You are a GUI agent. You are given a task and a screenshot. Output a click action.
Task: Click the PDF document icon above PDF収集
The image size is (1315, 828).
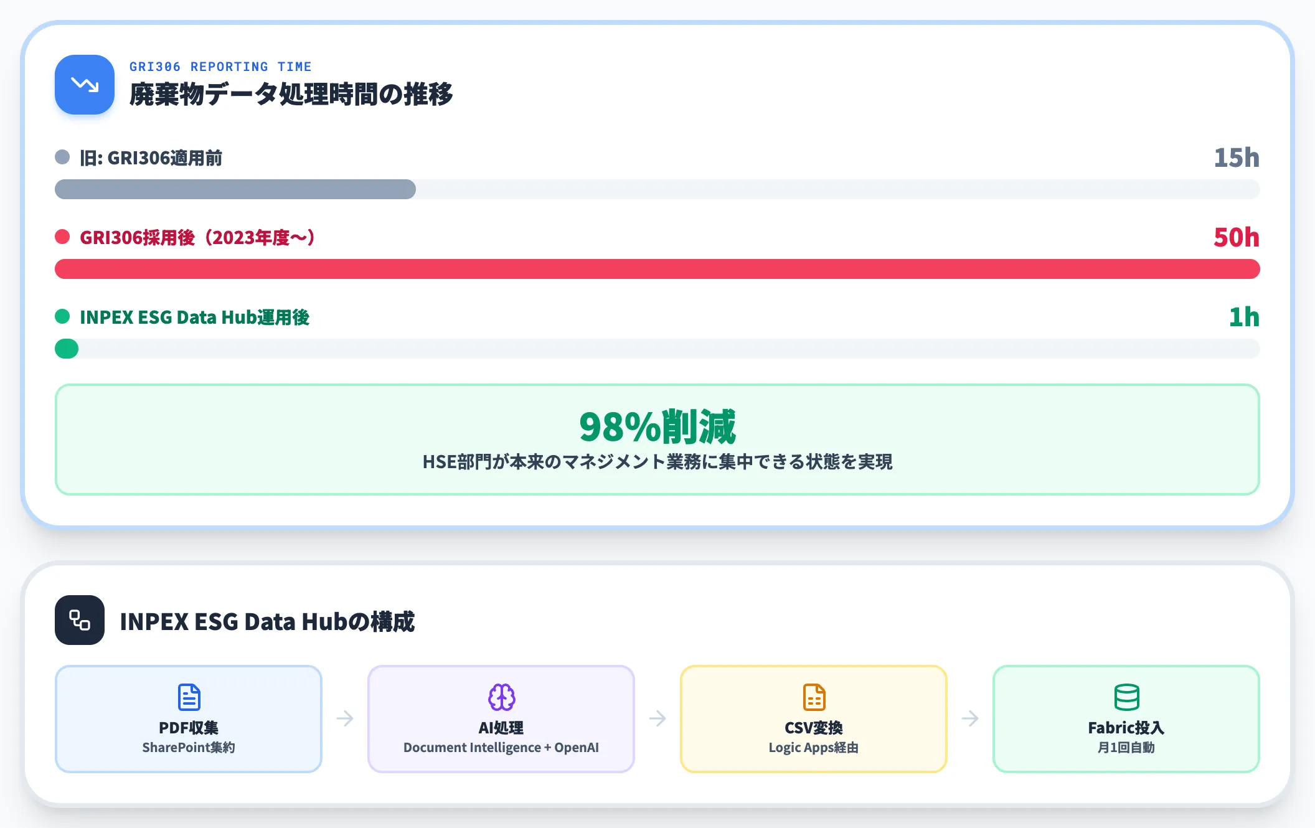click(x=189, y=697)
